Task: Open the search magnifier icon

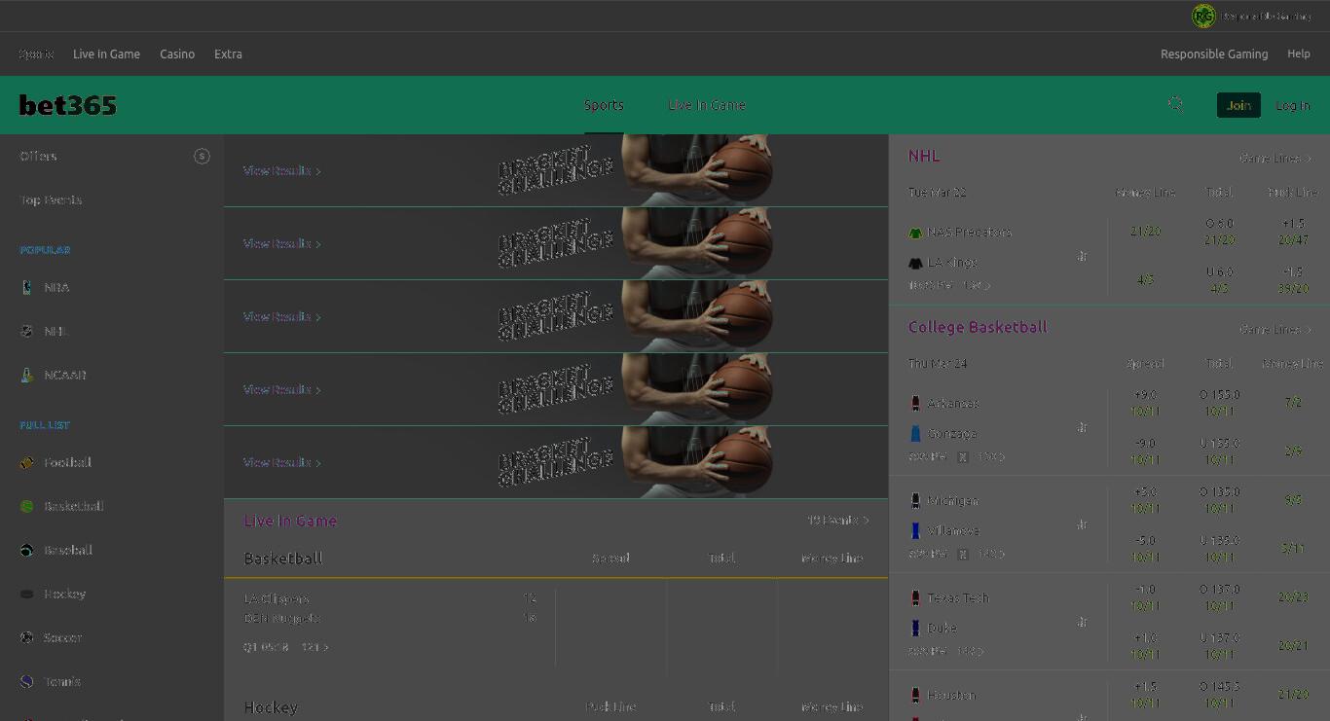Action: coord(1175,104)
